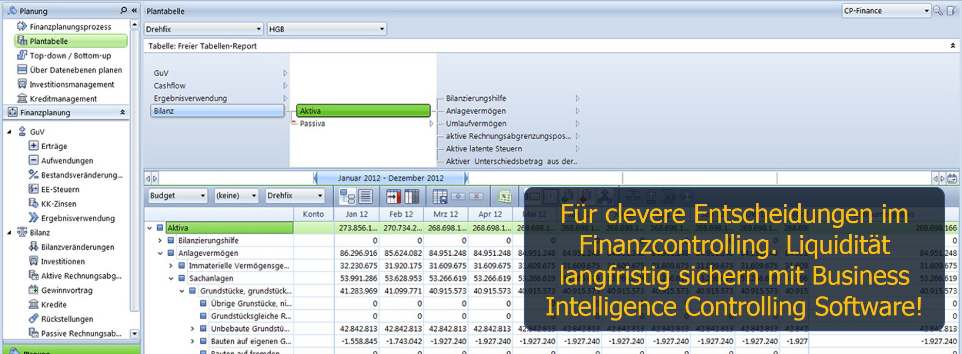Collapse GuV node in sidebar tree

(x=9, y=132)
